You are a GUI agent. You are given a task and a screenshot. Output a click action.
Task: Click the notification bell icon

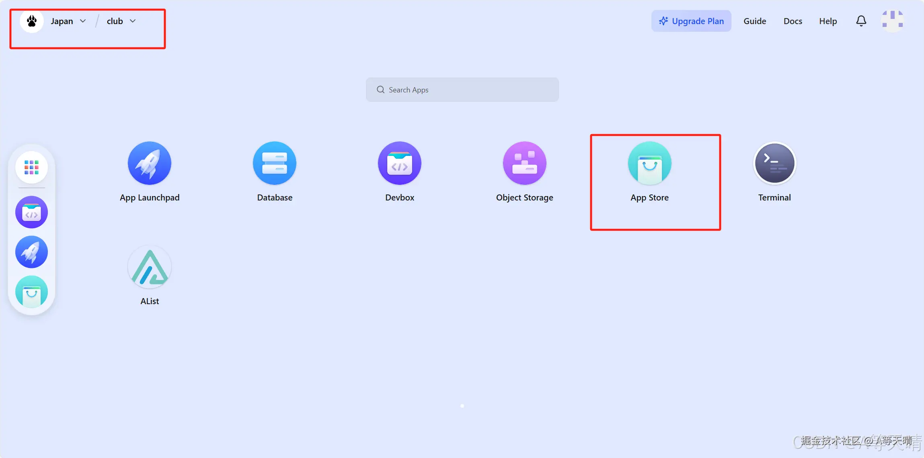[861, 21]
